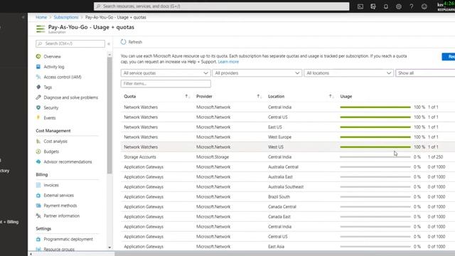
Task: Expand the All providers dropdown
Action: tap(257, 73)
